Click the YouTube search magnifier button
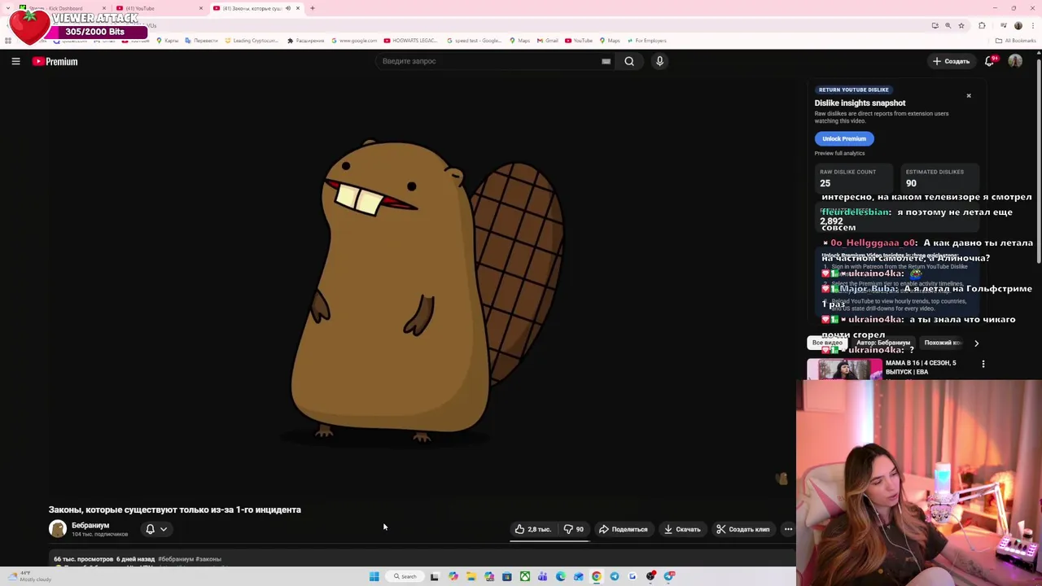Screen dimensions: 1042x586 click(629, 61)
